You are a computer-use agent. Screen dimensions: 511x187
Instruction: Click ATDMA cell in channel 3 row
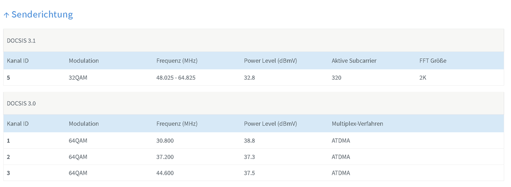pos(341,173)
